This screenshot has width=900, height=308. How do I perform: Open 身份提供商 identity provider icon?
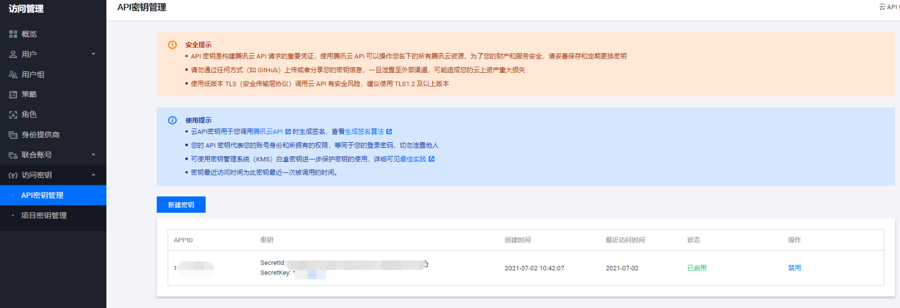[13, 135]
